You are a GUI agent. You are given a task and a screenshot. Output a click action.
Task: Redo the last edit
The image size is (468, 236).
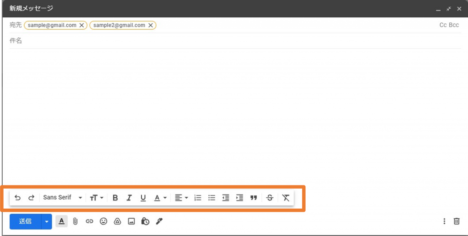[32, 198]
